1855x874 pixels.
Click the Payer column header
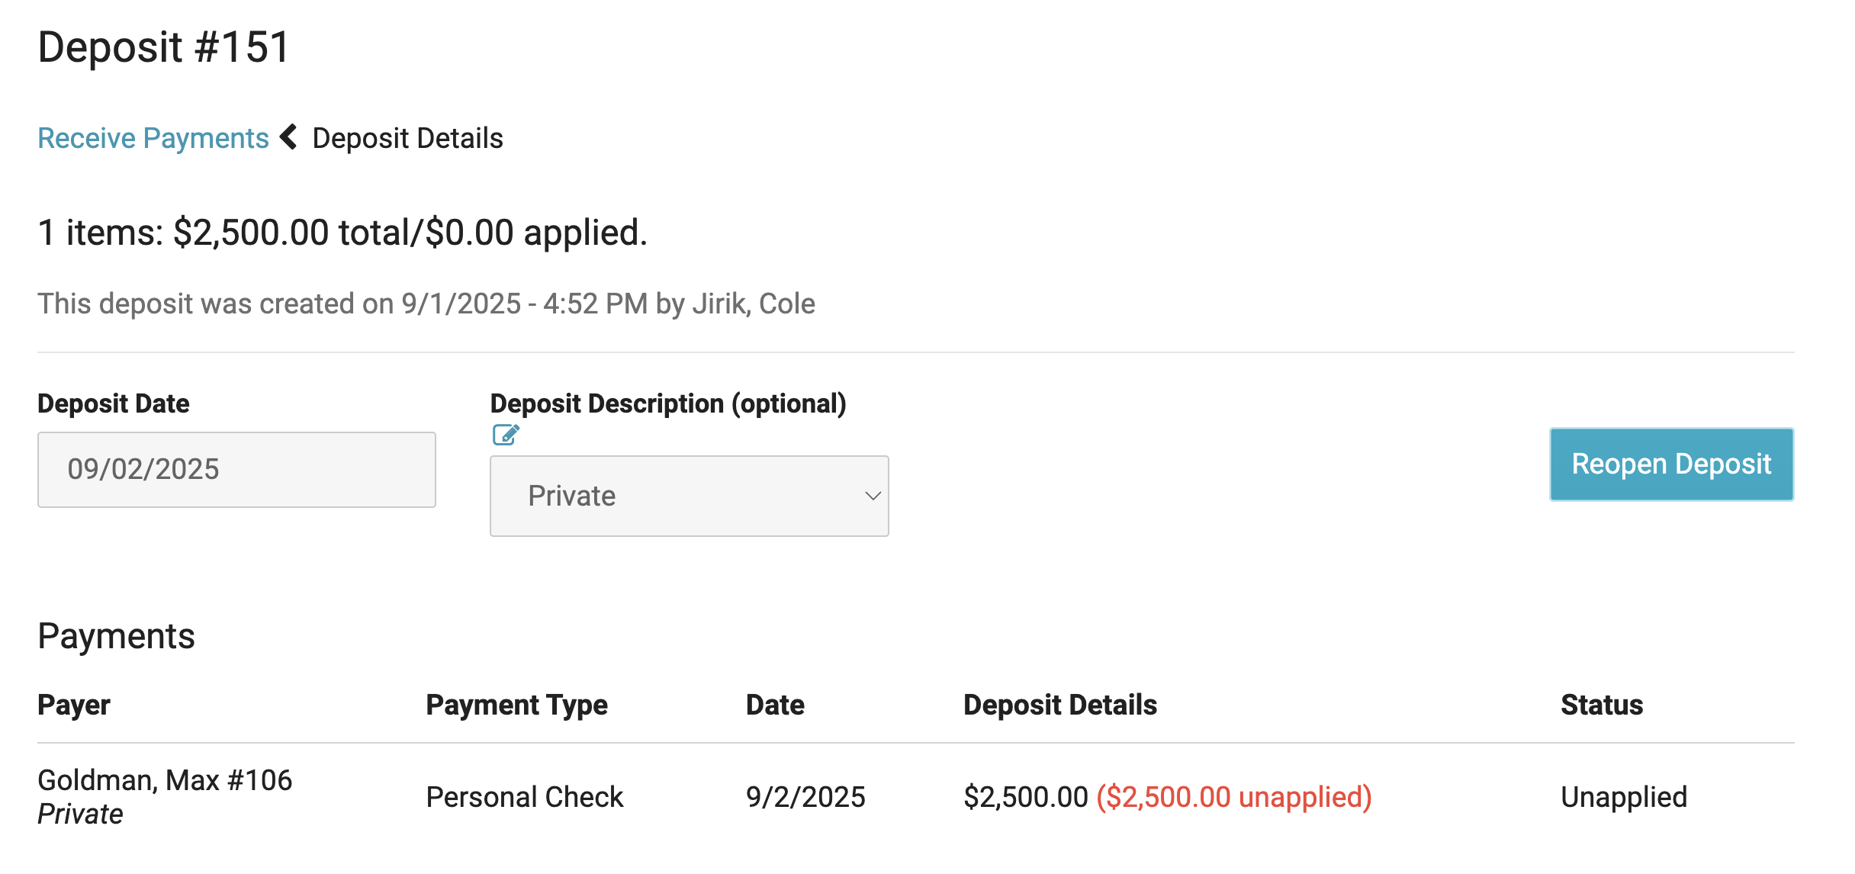pyautogui.click(x=74, y=705)
